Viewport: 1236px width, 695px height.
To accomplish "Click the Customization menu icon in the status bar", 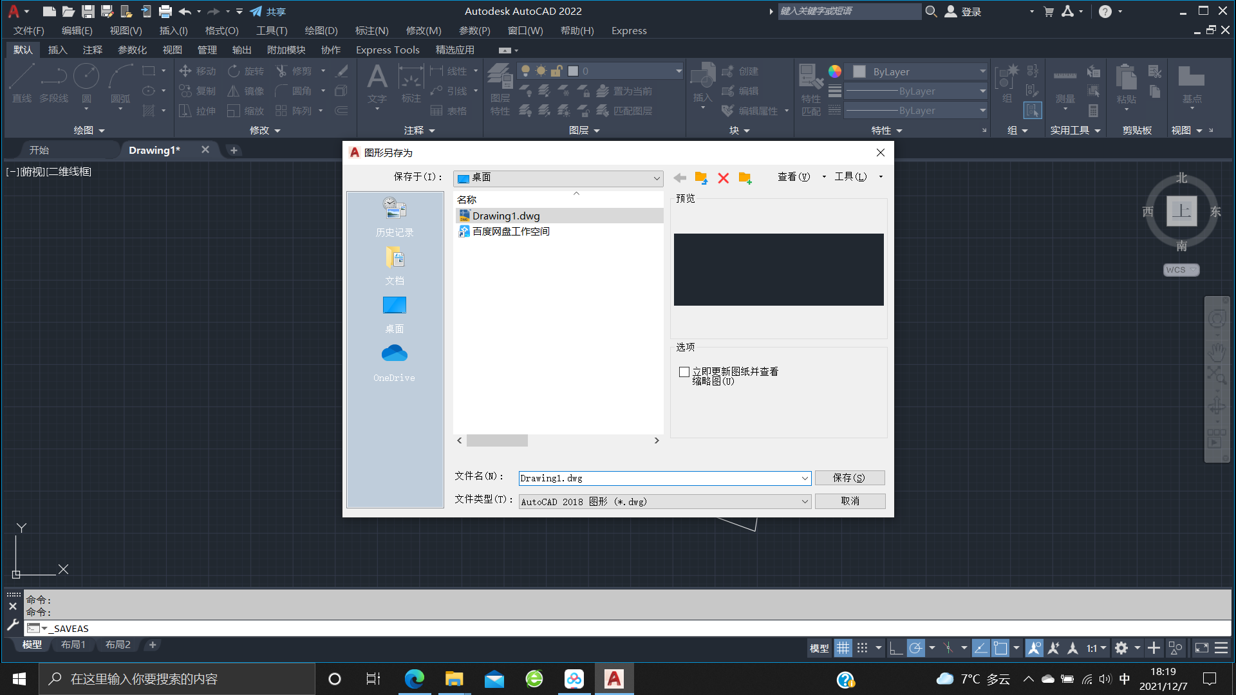I will [x=1221, y=648].
